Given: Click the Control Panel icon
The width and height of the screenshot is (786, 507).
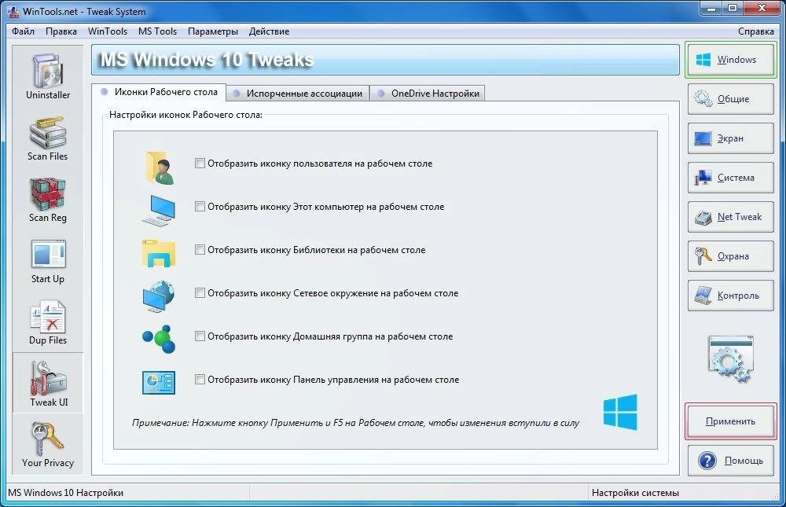Looking at the screenshot, I should (159, 383).
